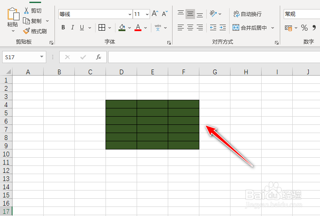
Task: Click the text orientation icon
Action: pos(213,14)
